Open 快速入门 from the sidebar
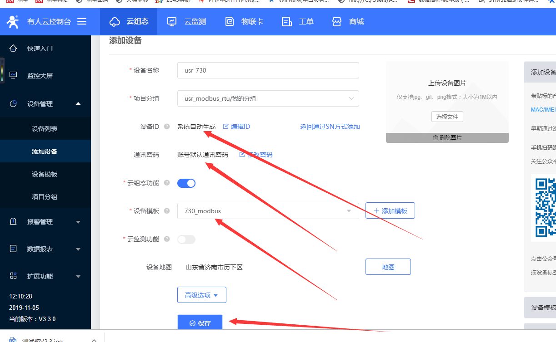Viewport: 556px width, 342px height. point(40,49)
